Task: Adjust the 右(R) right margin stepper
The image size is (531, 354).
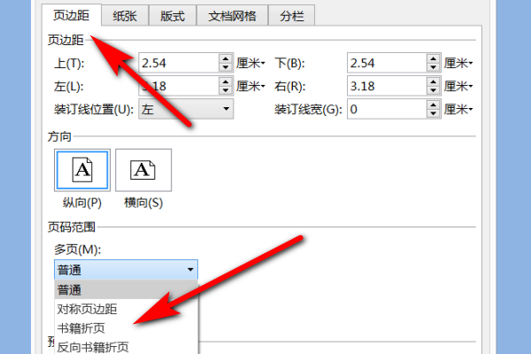Action: 433,86
